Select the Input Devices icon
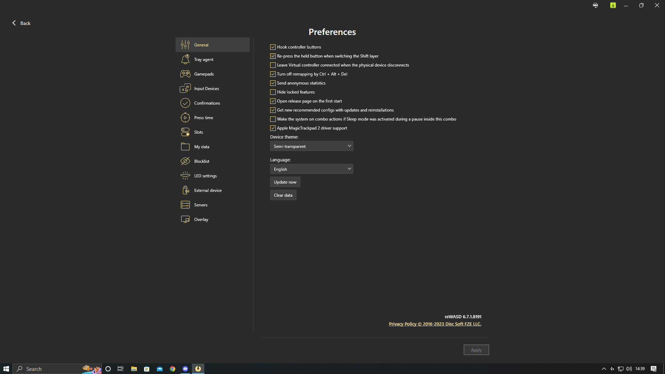This screenshot has height=374, width=665. pos(185,89)
